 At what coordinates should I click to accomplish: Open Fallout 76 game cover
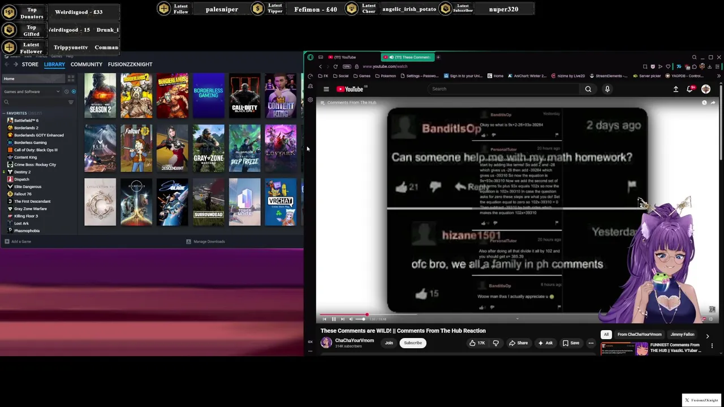[136, 148]
